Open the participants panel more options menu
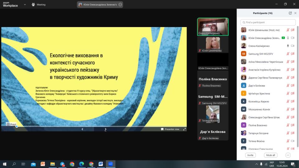Image resolution: width=299 pixels, height=168 pixels. click(x=288, y=155)
